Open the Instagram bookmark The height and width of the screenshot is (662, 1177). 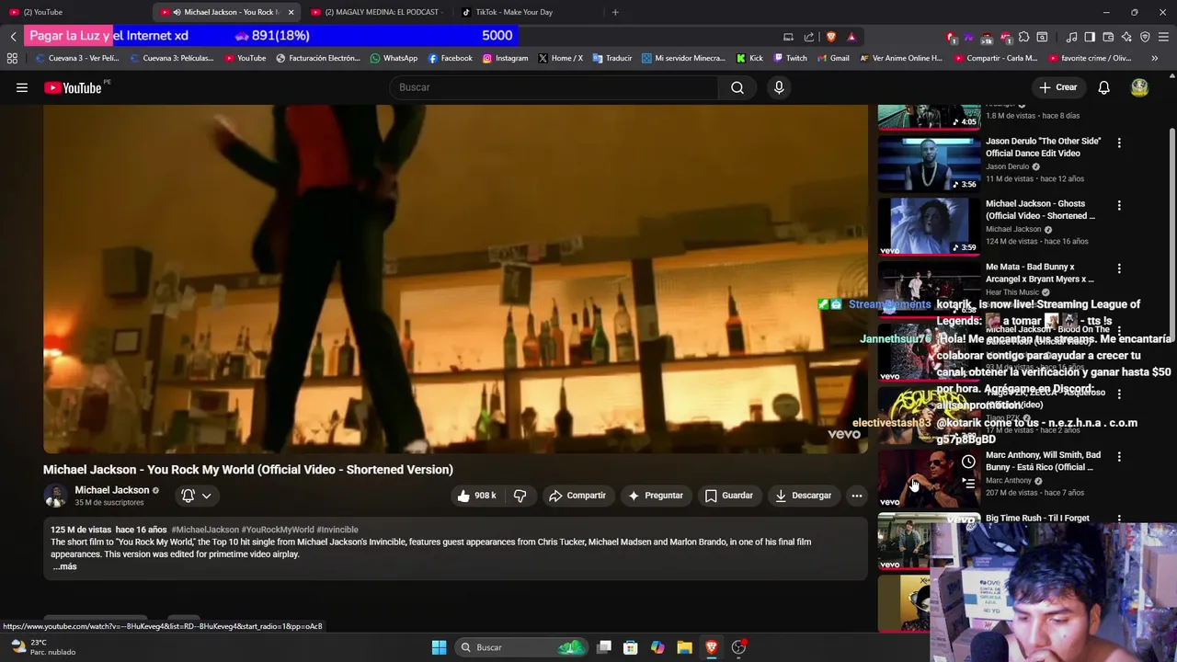(505, 58)
